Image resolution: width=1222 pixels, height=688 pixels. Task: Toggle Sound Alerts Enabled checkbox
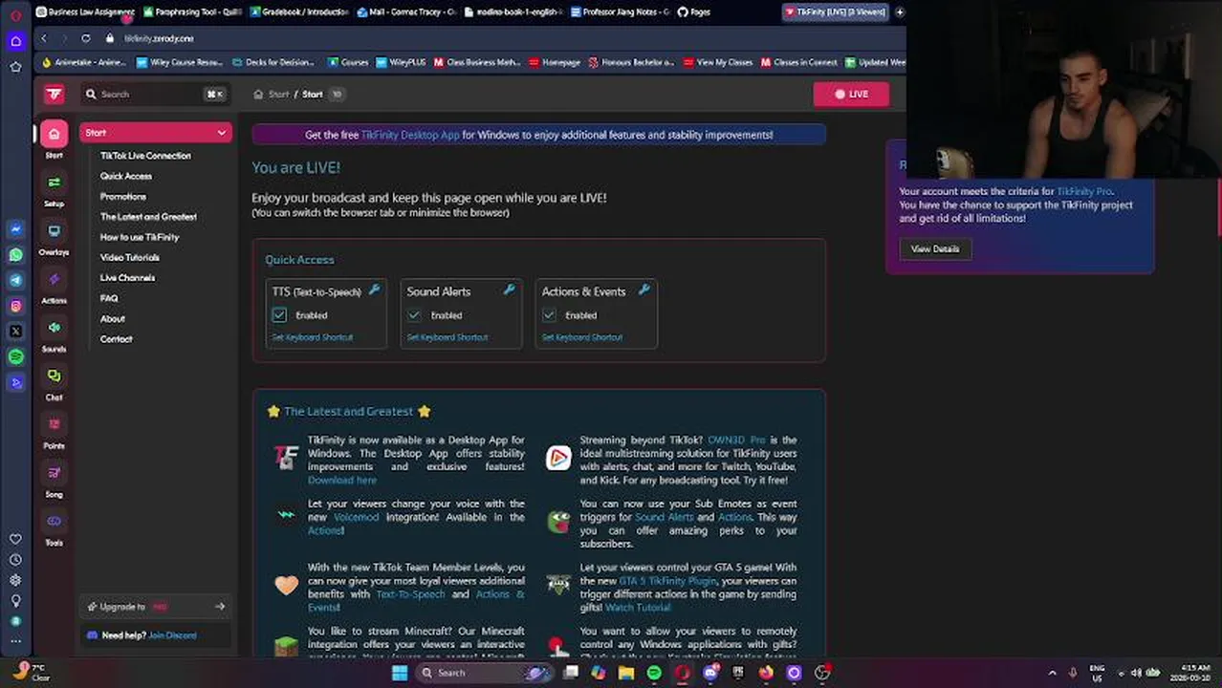[x=414, y=314]
